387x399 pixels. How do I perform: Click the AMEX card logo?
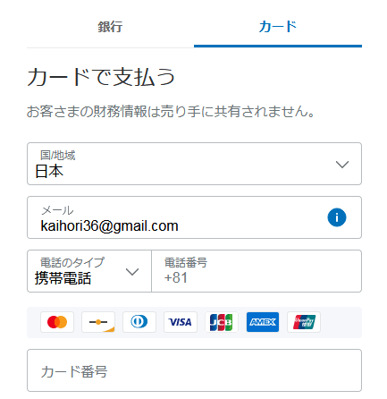[263, 322]
